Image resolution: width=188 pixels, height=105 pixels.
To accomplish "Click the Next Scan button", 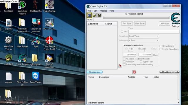I will click(x=140, y=24).
